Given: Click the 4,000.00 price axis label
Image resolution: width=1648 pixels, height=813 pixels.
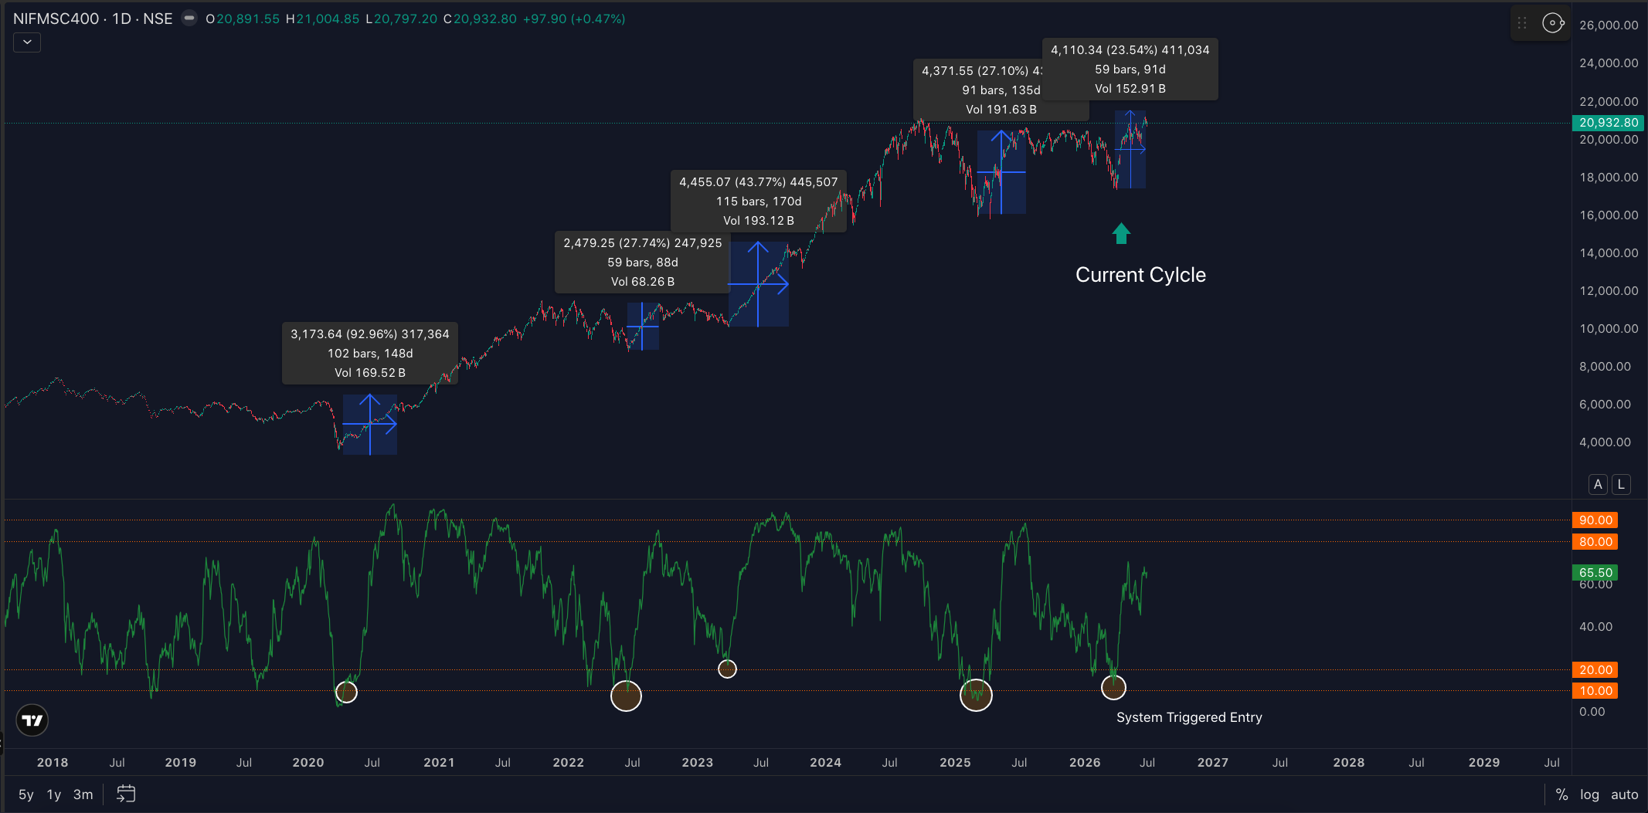Looking at the screenshot, I should pyautogui.click(x=1605, y=442).
